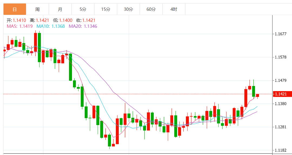Switch to the 周 weekly tab
Image resolution: width=292 pixels, height=155 pixels.
click(x=37, y=9)
